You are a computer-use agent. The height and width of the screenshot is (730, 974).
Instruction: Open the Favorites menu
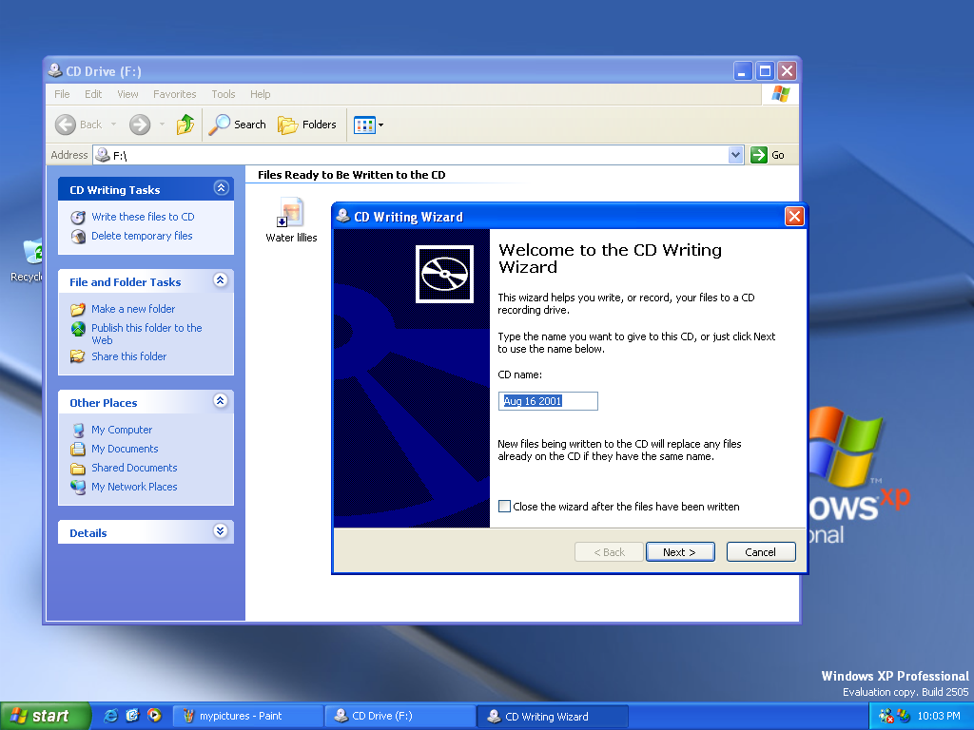[175, 94]
